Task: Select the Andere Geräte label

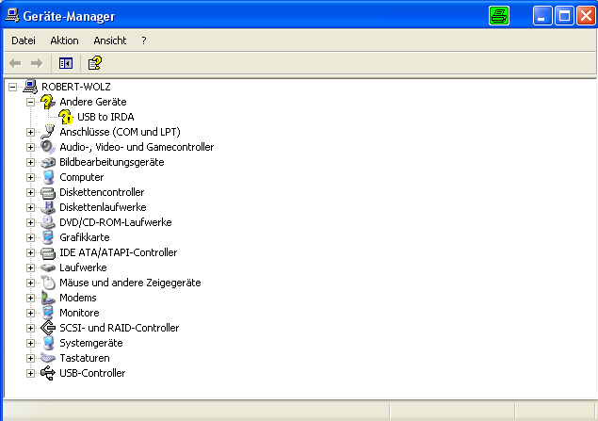Action: (x=93, y=102)
